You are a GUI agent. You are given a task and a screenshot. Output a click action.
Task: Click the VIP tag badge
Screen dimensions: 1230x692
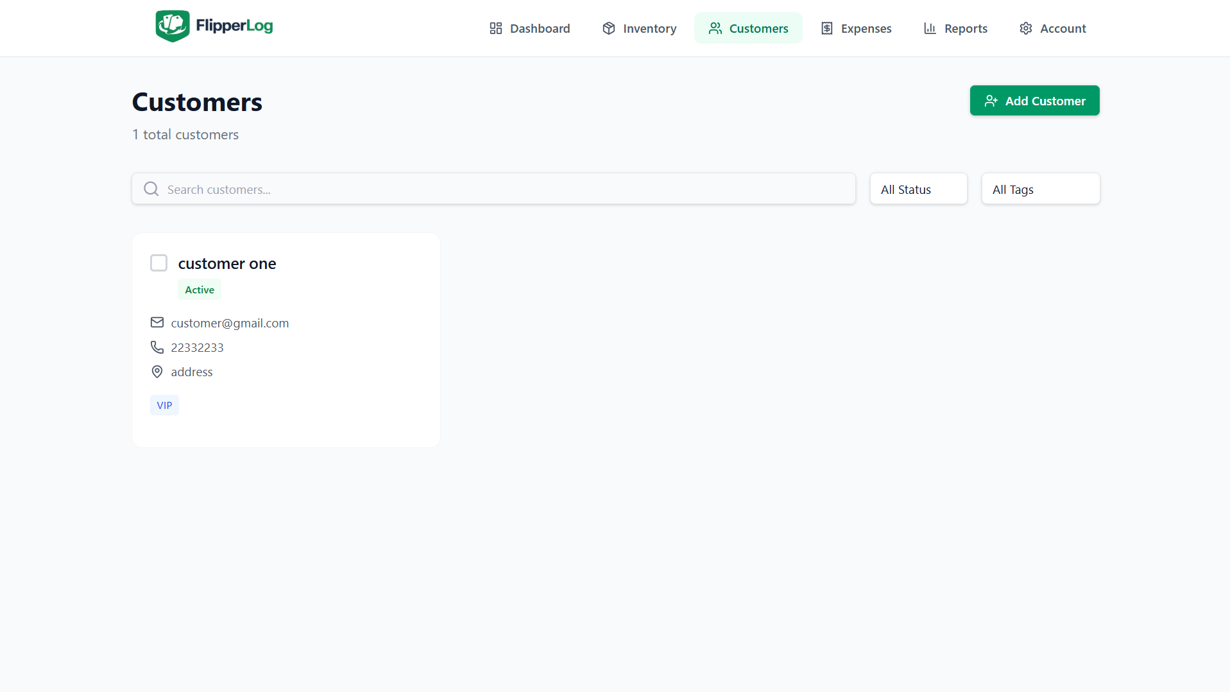coord(164,405)
